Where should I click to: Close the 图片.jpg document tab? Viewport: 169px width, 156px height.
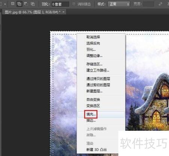pos(63,12)
